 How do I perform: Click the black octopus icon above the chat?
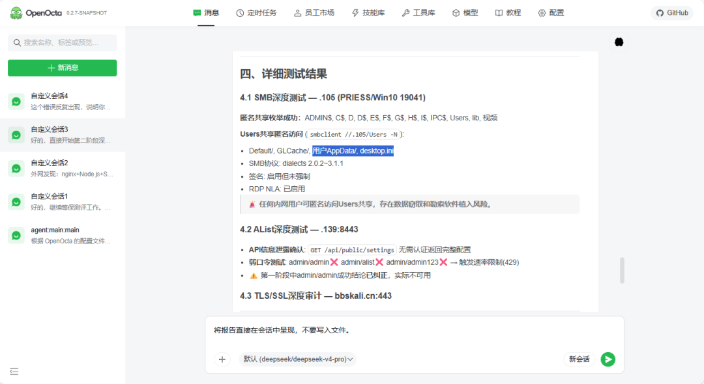[619, 42]
